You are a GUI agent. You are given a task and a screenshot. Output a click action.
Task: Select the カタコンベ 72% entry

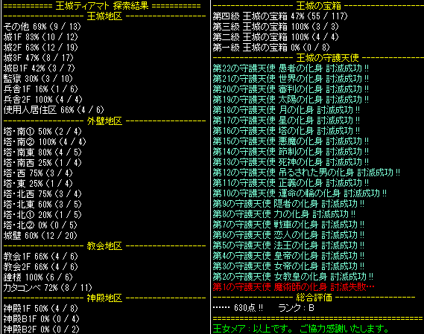(48, 288)
